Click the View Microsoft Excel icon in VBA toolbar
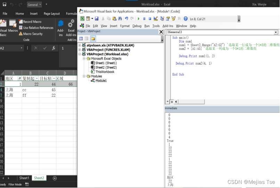 point(82,18)
